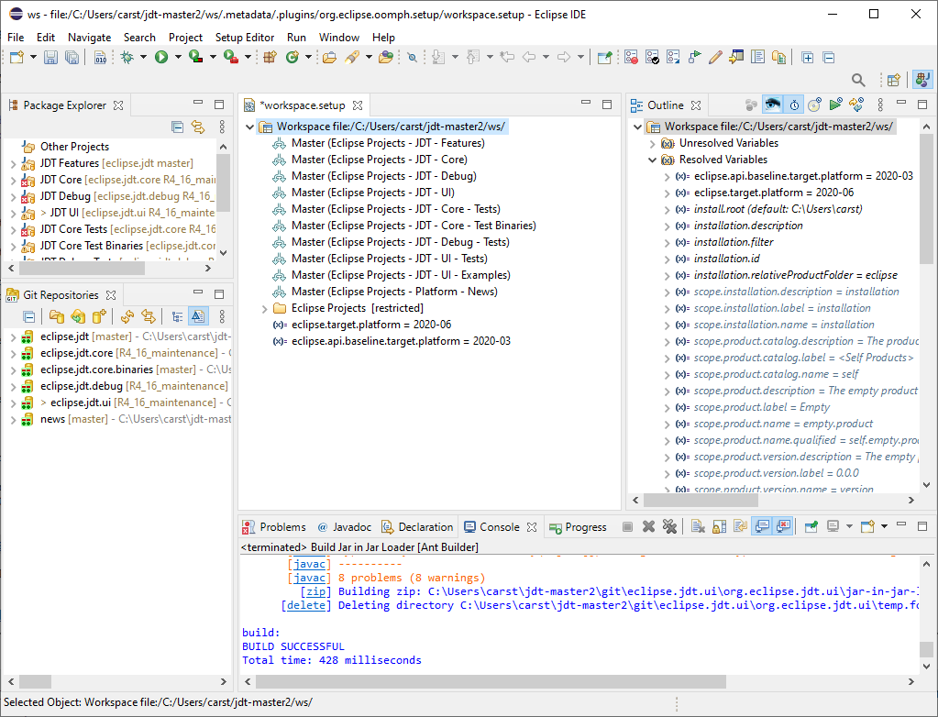Image resolution: width=938 pixels, height=717 pixels.
Task: Click the pencil edit icon in toolbar
Action: click(715, 58)
